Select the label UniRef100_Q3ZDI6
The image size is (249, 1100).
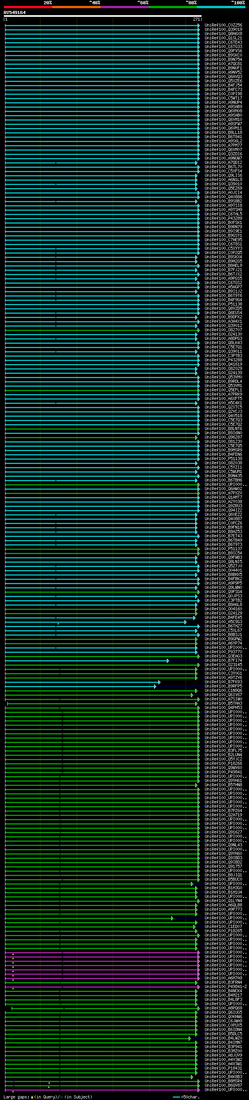(x=223, y=154)
